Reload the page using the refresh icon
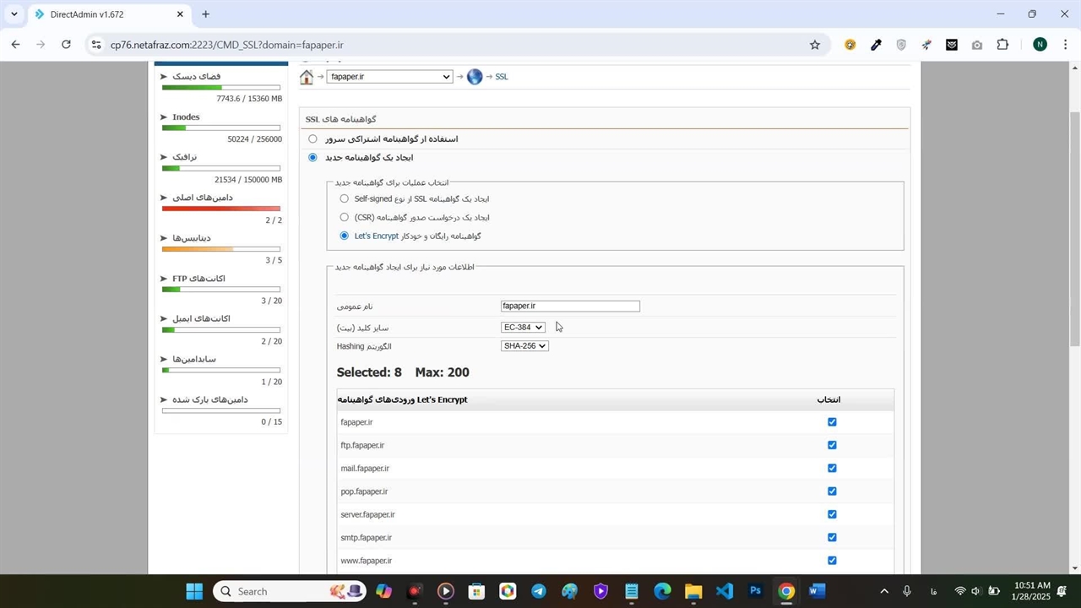Screen dimensions: 1081x608 (x=66, y=45)
